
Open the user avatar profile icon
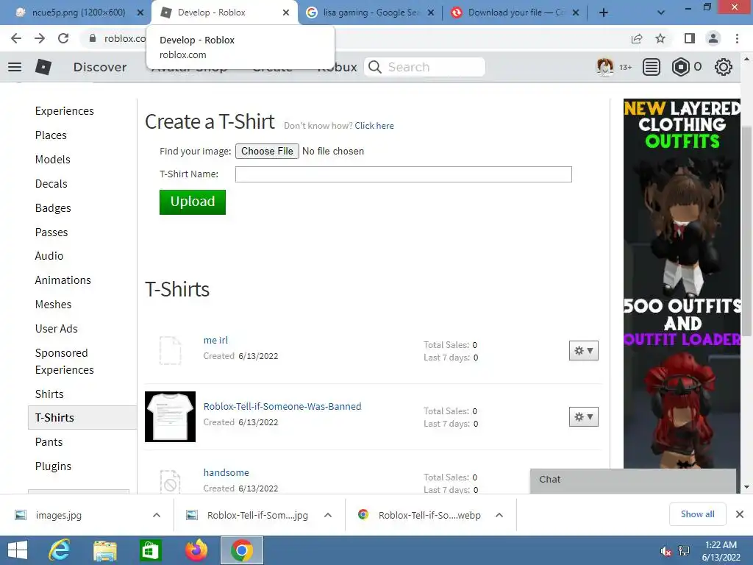pyautogui.click(x=604, y=67)
